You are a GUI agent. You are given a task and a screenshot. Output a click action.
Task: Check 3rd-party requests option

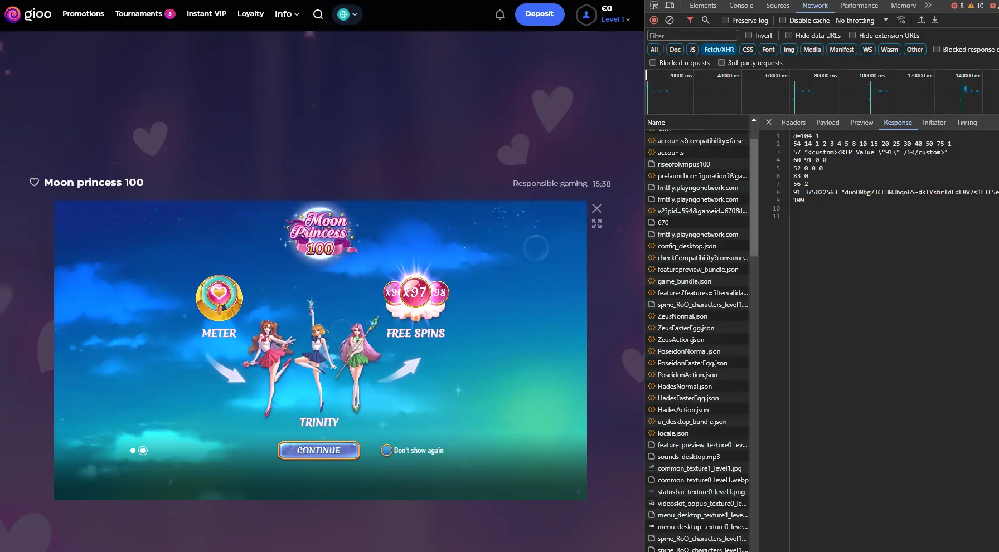pyautogui.click(x=721, y=62)
